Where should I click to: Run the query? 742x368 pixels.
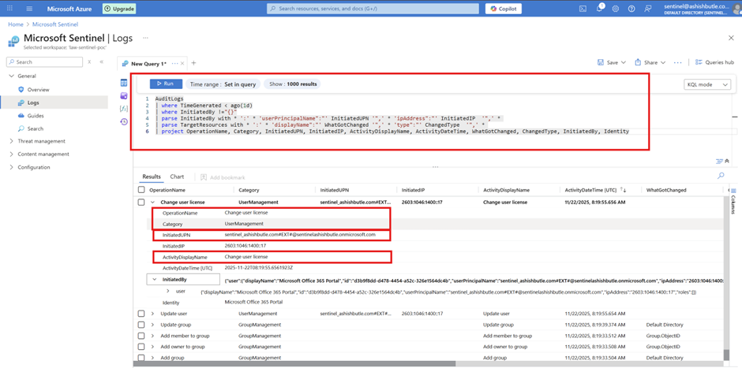[x=166, y=84]
